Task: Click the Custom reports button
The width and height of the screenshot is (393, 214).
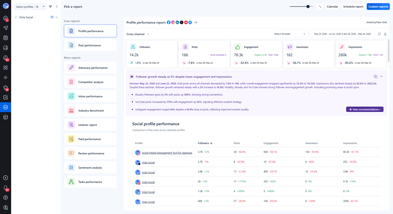Action: click(x=378, y=7)
